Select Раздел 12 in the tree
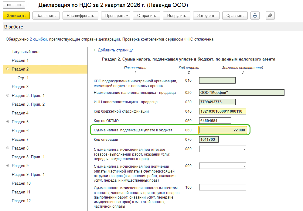The image size is (303, 211). [21, 201]
